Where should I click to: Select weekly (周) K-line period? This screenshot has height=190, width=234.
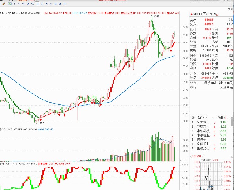[x=42, y=4]
